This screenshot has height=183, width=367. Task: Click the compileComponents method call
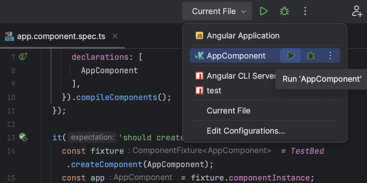[x=116, y=97]
